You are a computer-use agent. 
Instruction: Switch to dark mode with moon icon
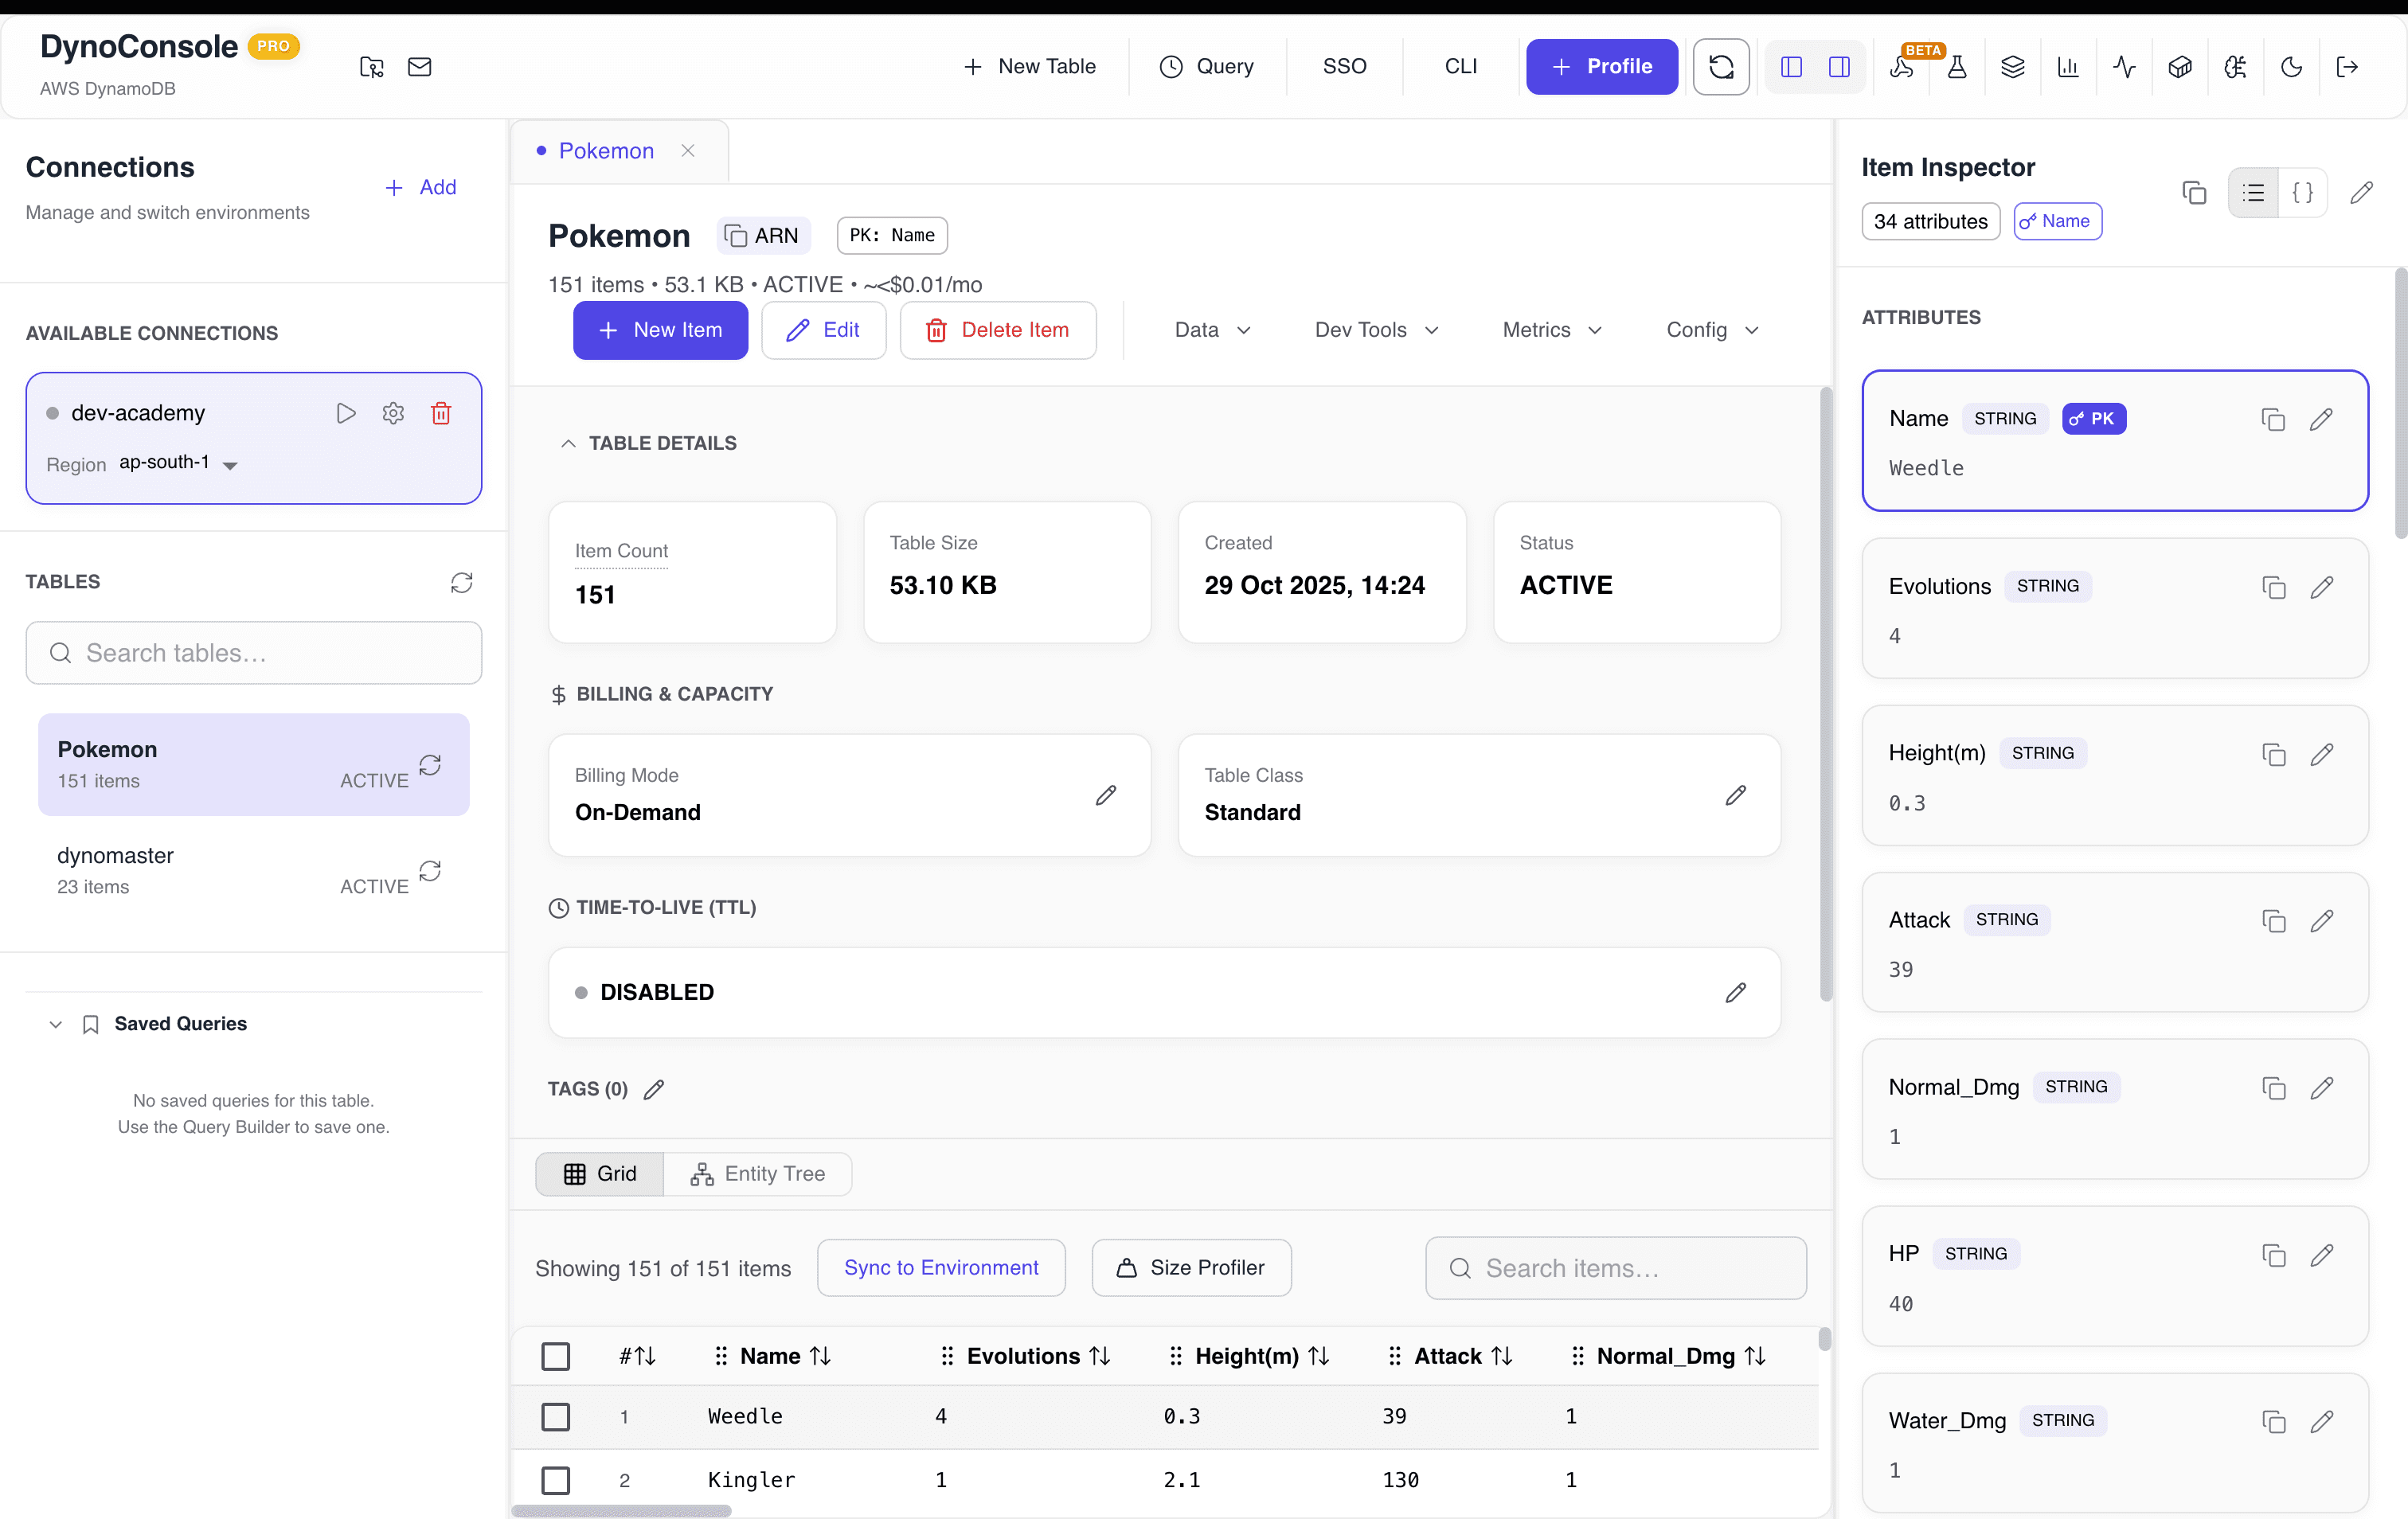coord(2291,67)
